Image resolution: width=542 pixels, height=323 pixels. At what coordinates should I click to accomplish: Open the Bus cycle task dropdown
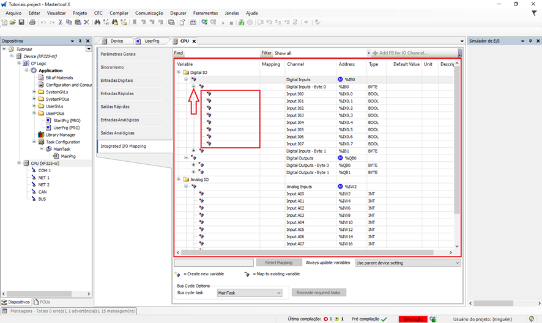249,293
